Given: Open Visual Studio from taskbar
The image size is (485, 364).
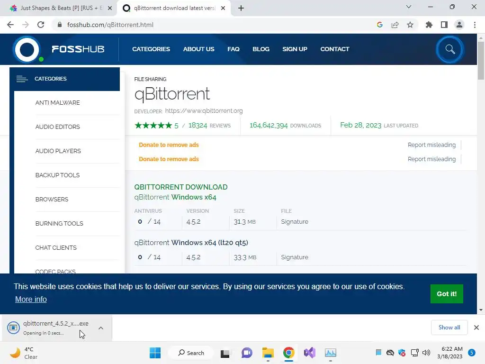Looking at the screenshot, I should click(x=310, y=353).
